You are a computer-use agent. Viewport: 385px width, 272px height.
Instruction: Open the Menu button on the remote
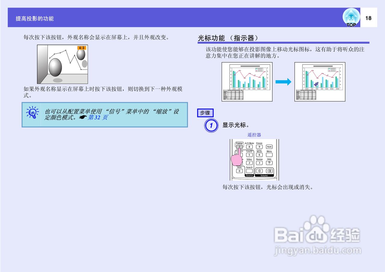click(x=269, y=154)
